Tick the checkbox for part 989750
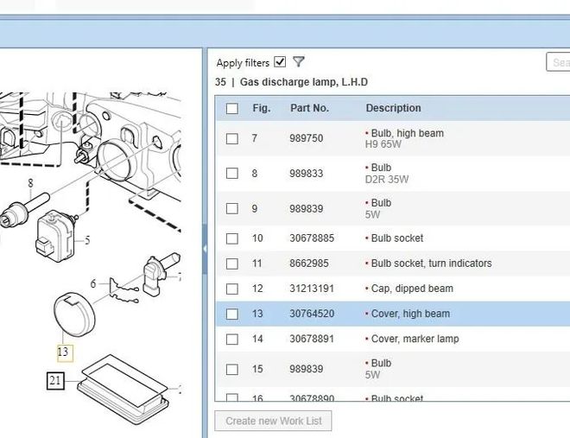 (x=231, y=138)
